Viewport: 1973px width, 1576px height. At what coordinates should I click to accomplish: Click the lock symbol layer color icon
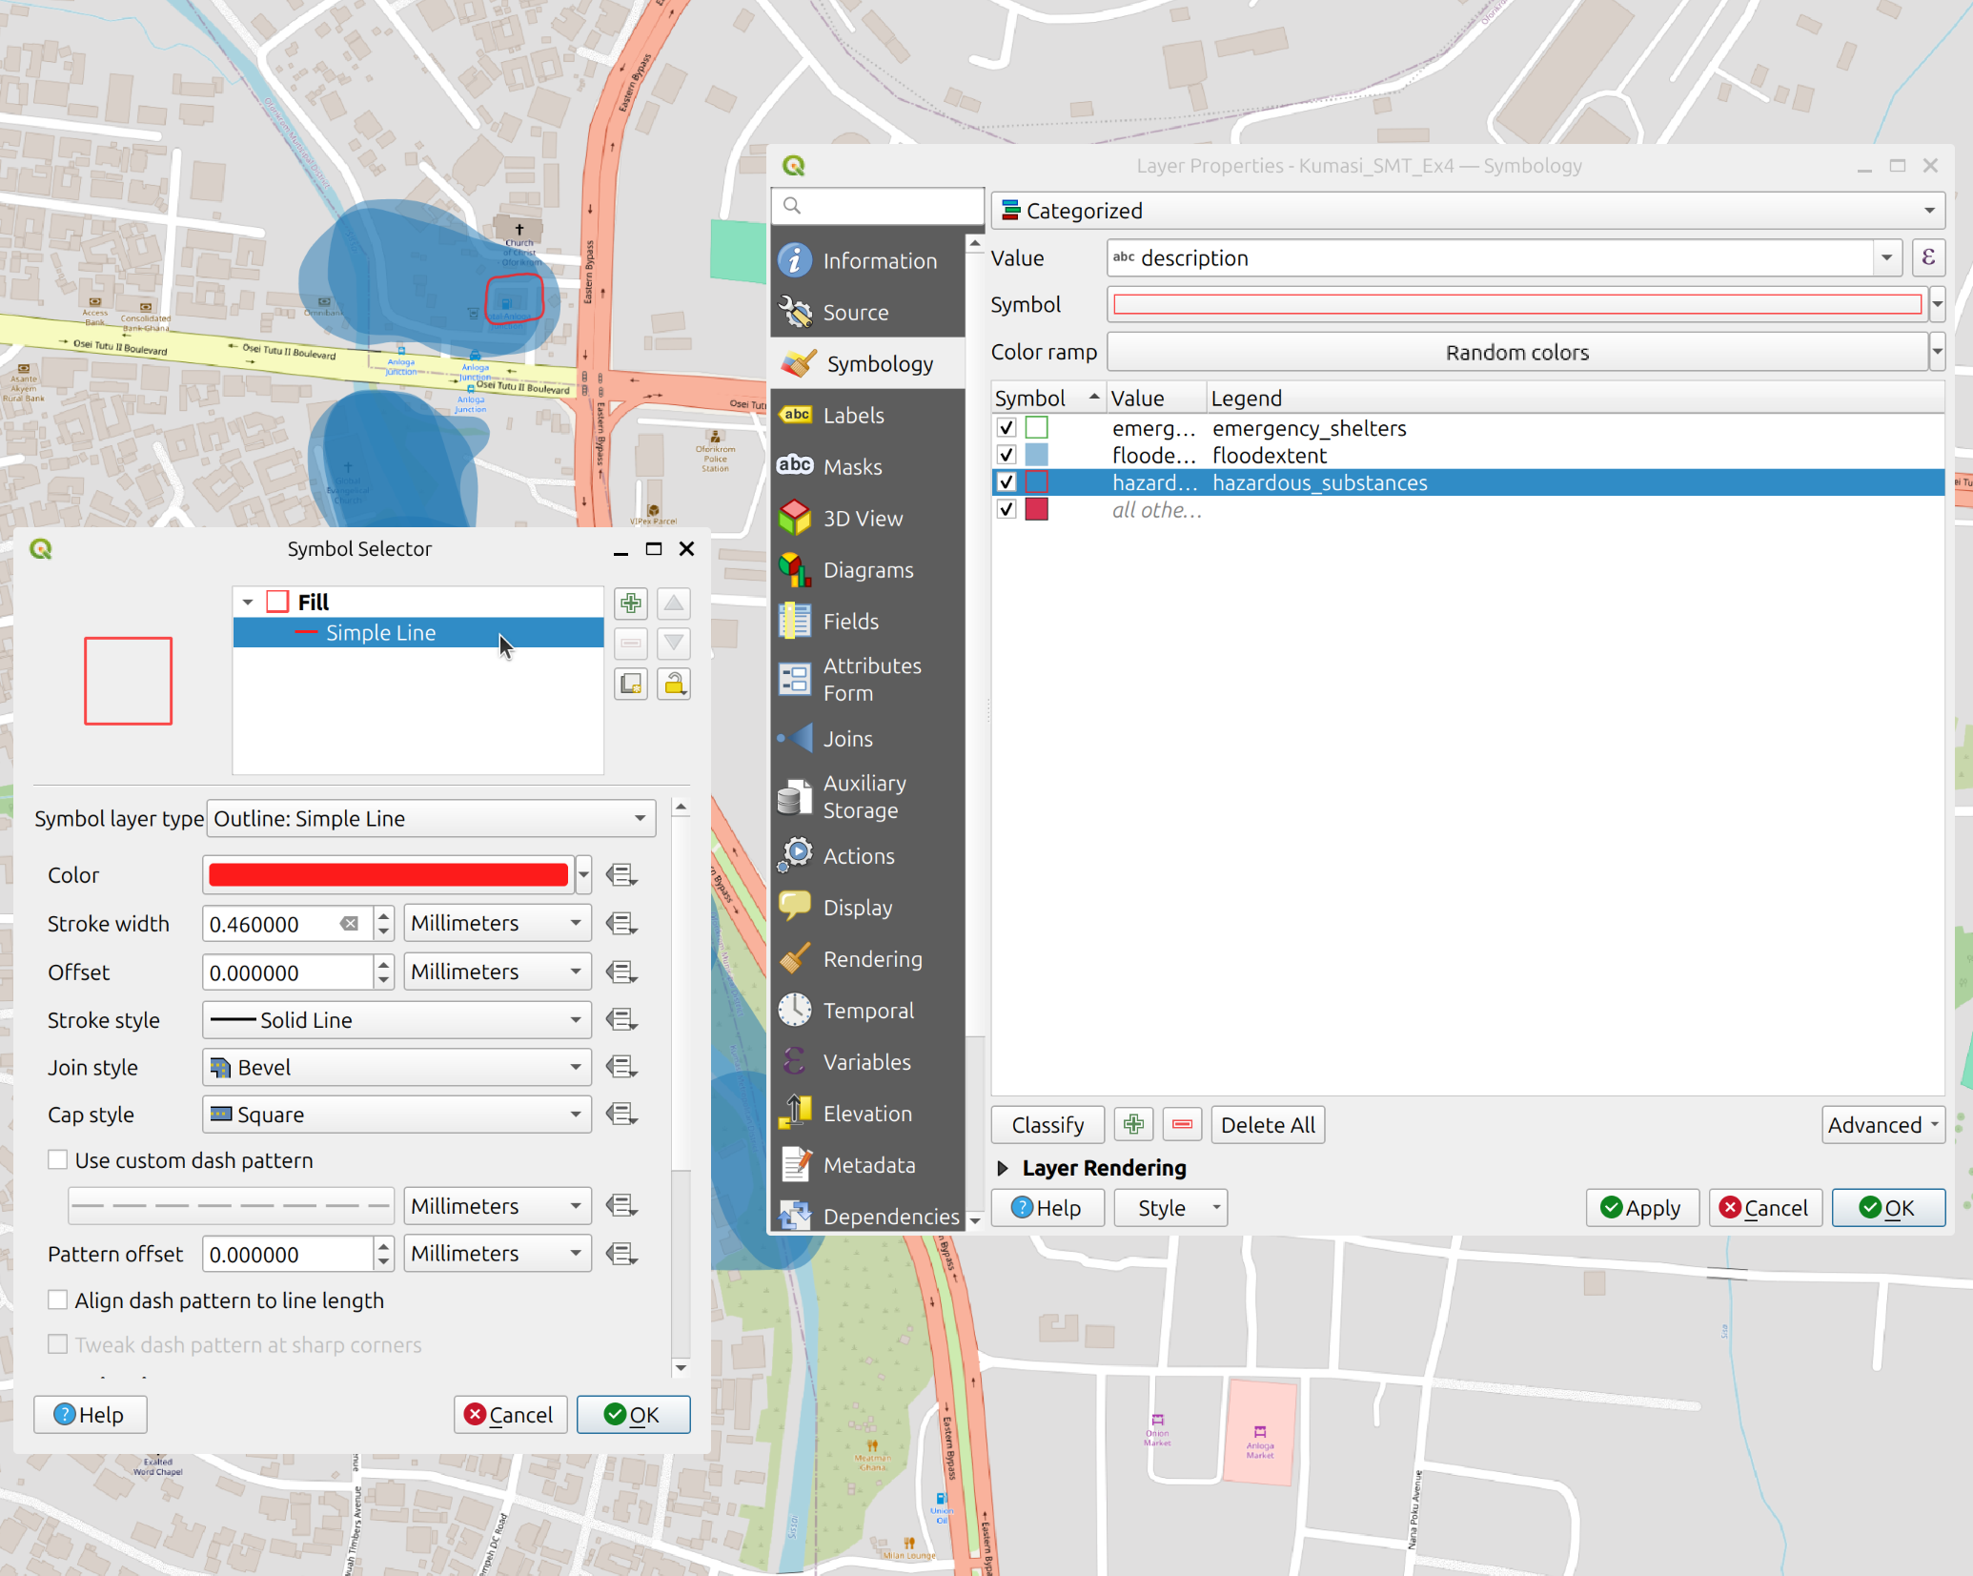(x=674, y=684)
